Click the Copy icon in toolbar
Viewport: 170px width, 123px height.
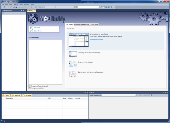point(22,7)
